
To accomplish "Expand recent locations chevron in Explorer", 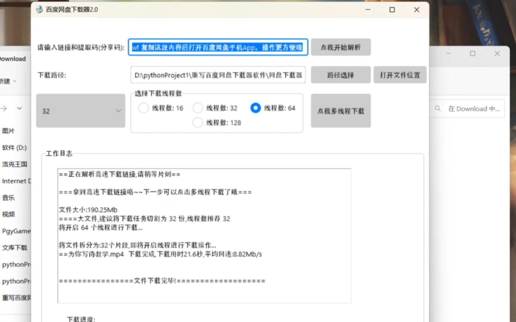I will (19, 108).
